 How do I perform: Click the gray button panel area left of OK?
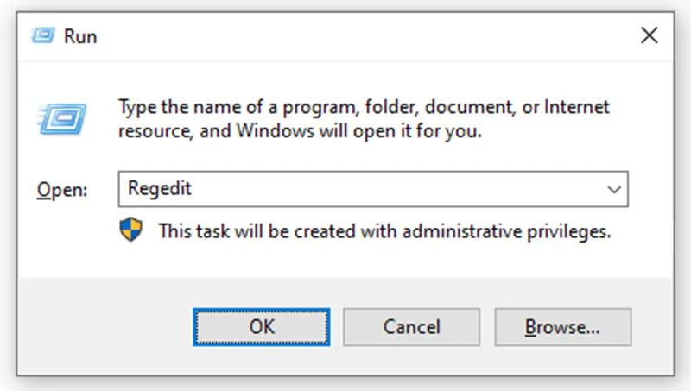coord(105,327)
